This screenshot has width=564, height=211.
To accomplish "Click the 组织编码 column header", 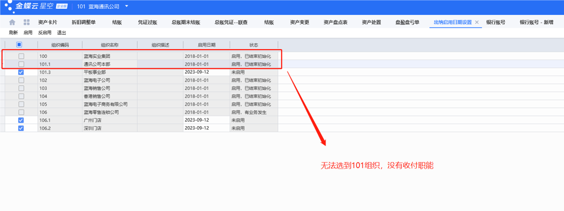I will [60, 45].
